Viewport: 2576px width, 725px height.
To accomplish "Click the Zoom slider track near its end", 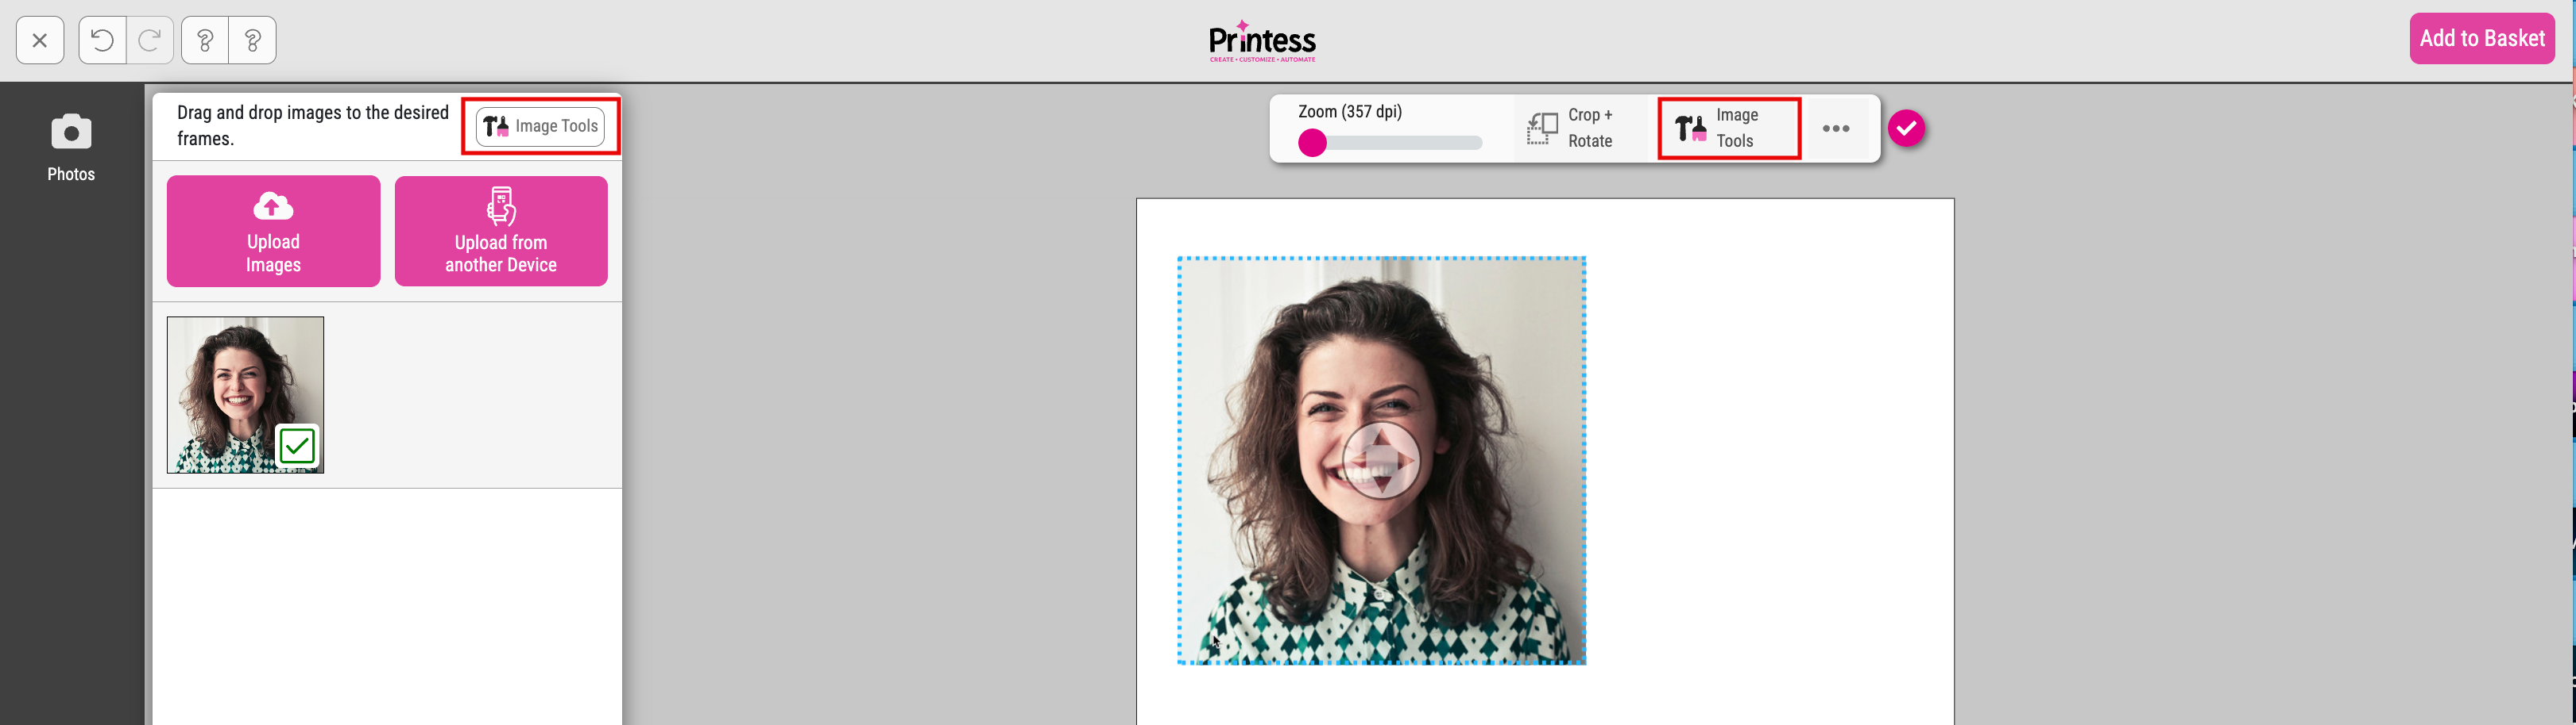I will click(x=1470, y=144).
